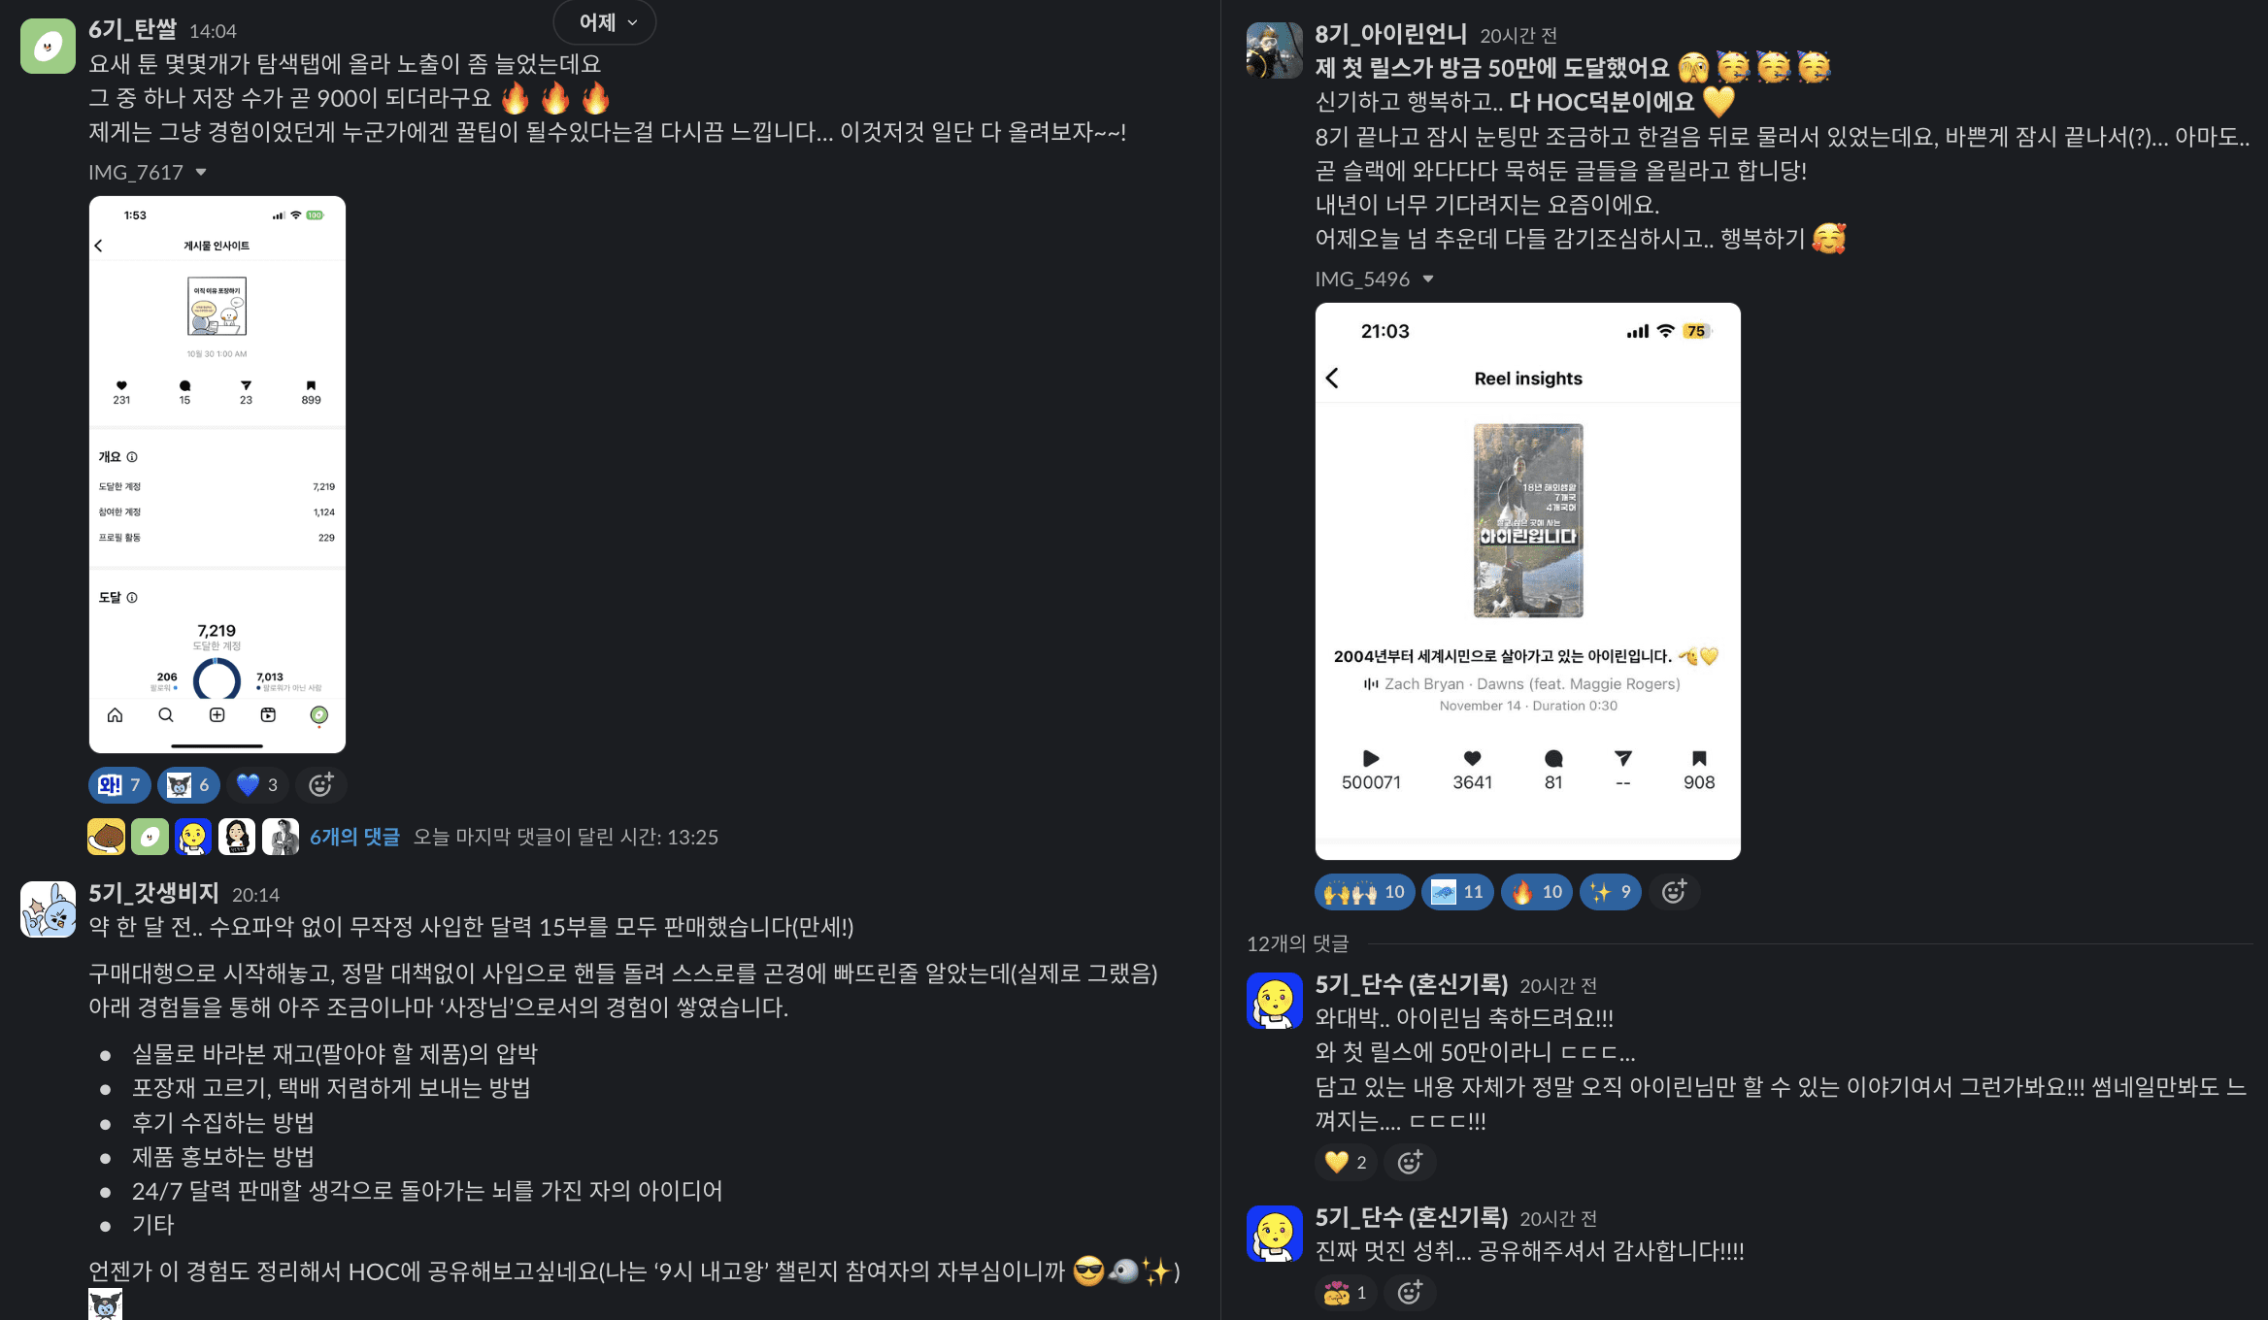Add reaction to 와대박 congratulation reply
This screenshot has width=2268, height=1320.
(1411, 1162)
